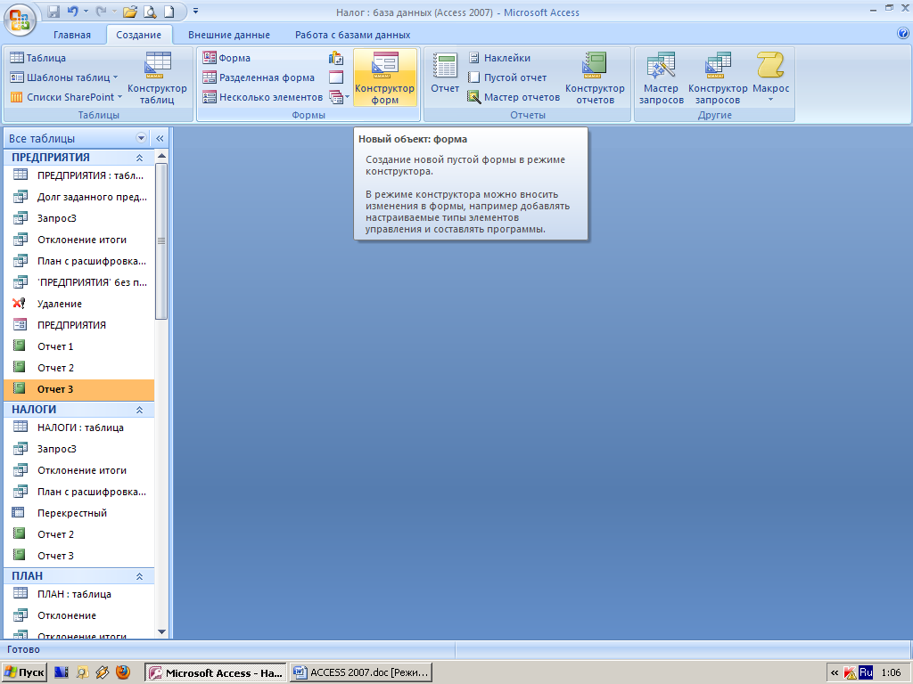Open the Работа с базами данных tab
The width and height of the screenshot is (913, 684).
[x=352, y=35]
